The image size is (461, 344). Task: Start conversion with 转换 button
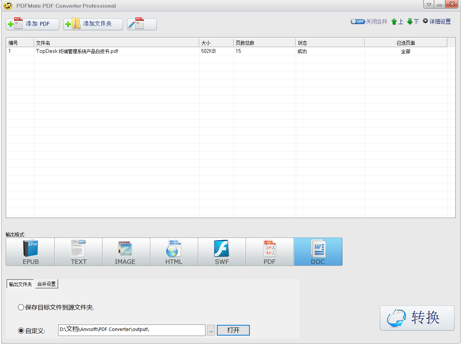(x=417, y=318)
